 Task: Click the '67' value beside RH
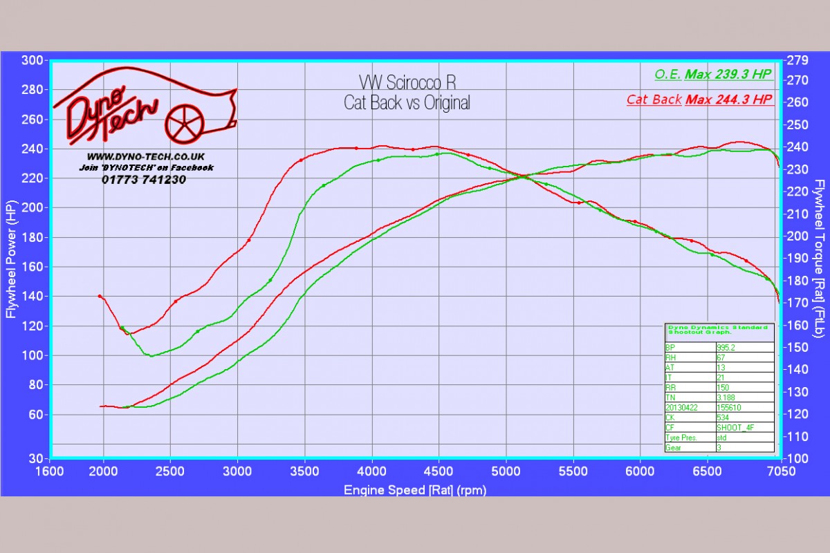point(745,357)
